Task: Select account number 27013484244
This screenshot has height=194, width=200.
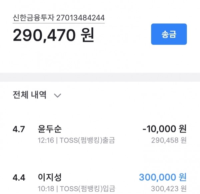Action: (x=80, y=18)
